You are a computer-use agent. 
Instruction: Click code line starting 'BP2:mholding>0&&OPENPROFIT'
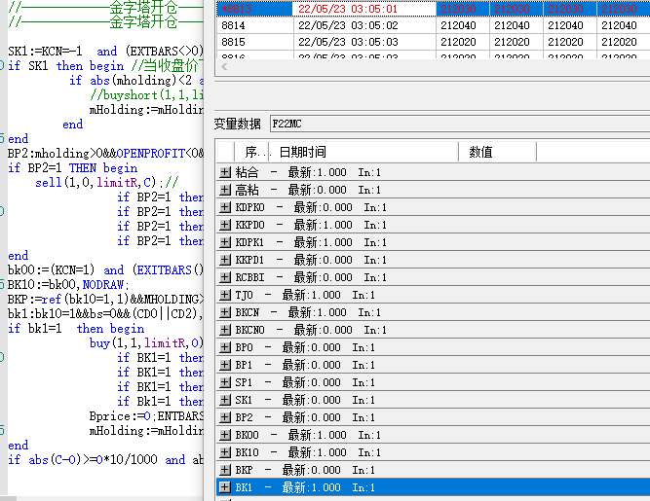tap(105, 154)
